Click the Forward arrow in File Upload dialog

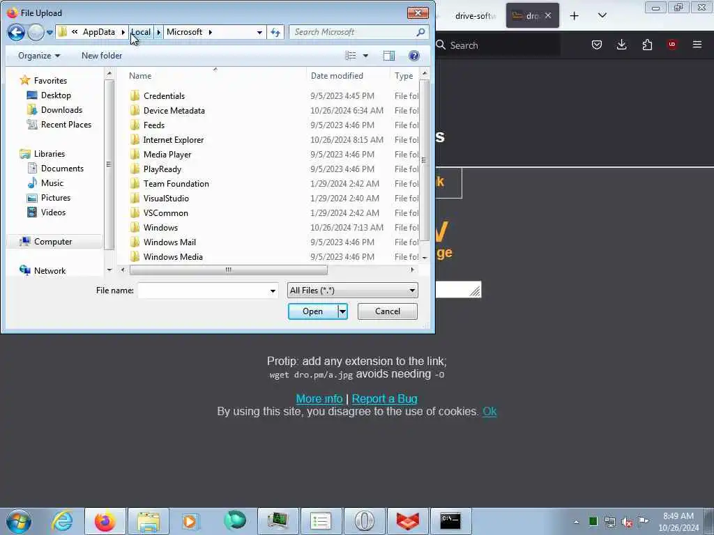[x=36, y=32]
